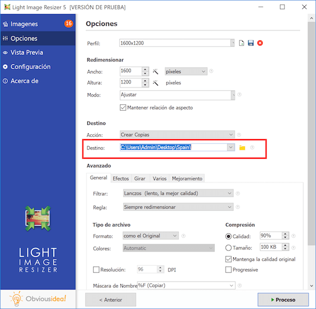The image size is (316, 309).
Task: Click the Obviousidea lightbulb logo
Action: (16, 298)
